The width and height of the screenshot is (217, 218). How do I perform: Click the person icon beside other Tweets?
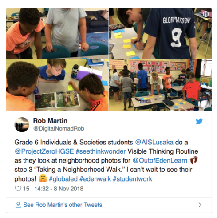18,205
